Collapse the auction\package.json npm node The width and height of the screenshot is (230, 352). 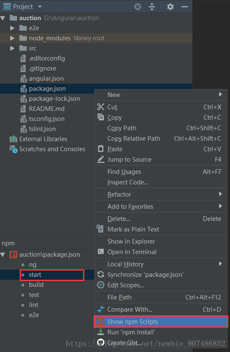point(3,255)
